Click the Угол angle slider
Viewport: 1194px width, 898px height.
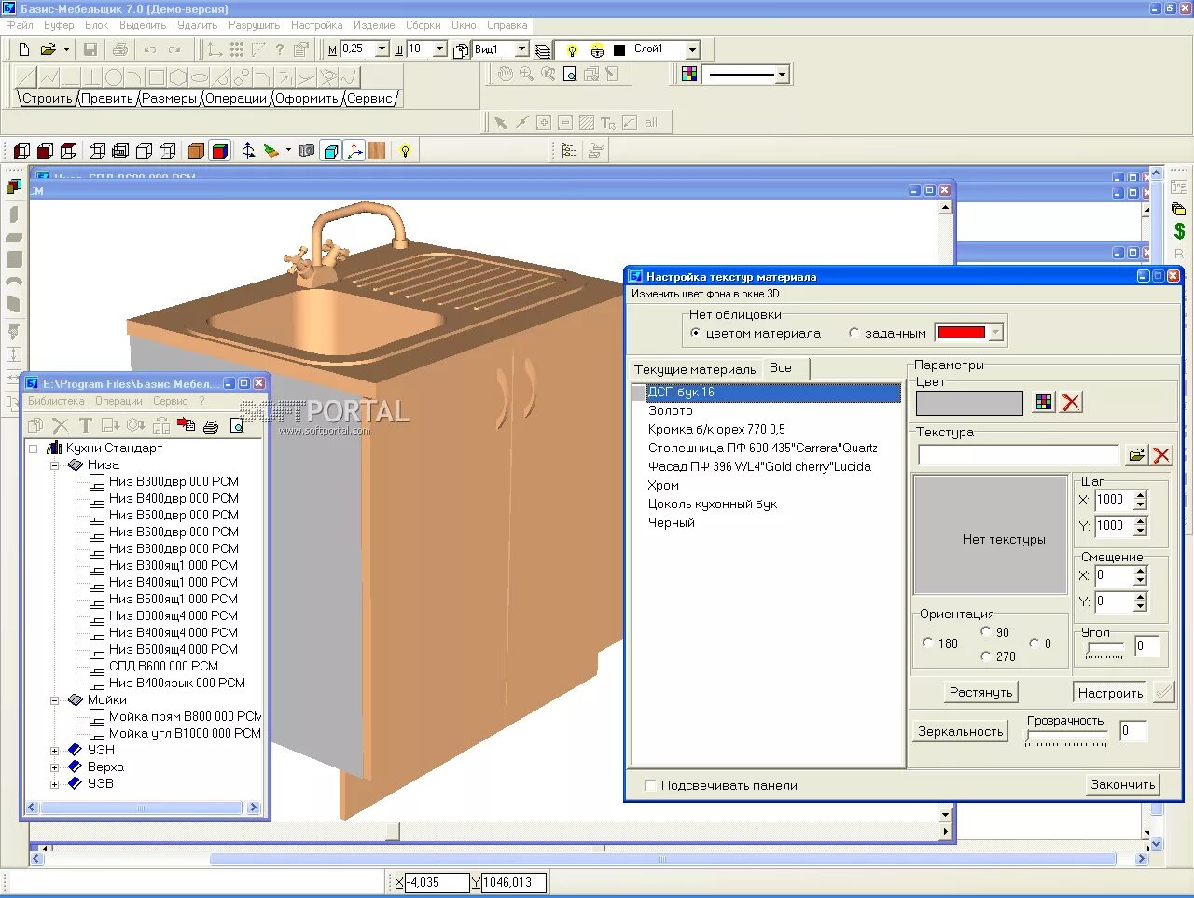click(x=1104, y=650)
